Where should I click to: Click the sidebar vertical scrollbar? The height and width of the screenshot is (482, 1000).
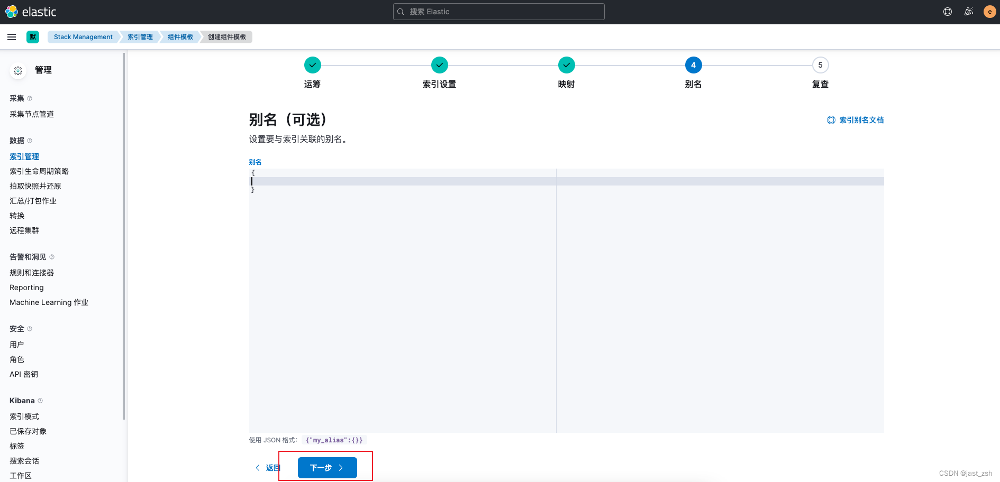pyautogui.click(x=124, y=236)
